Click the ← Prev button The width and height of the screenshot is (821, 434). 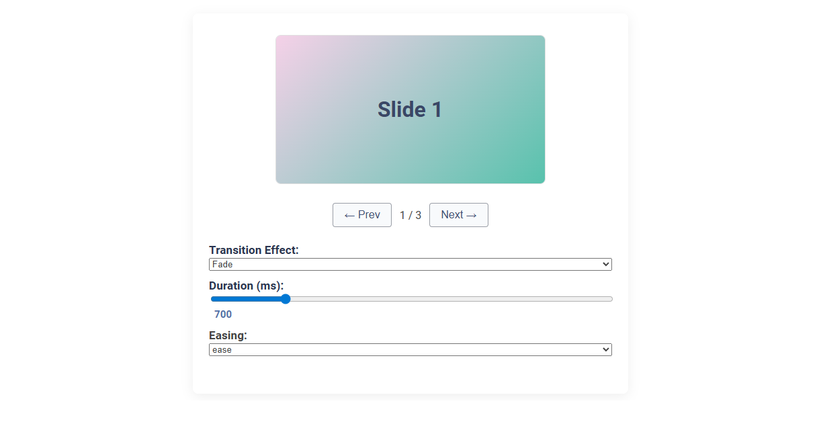click(x=361, y=215)
